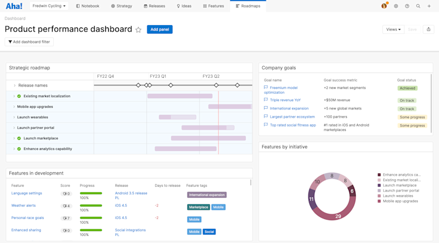Open the Android 3.5 release link
The image size is (439, 243).
[x=131, y=196]
